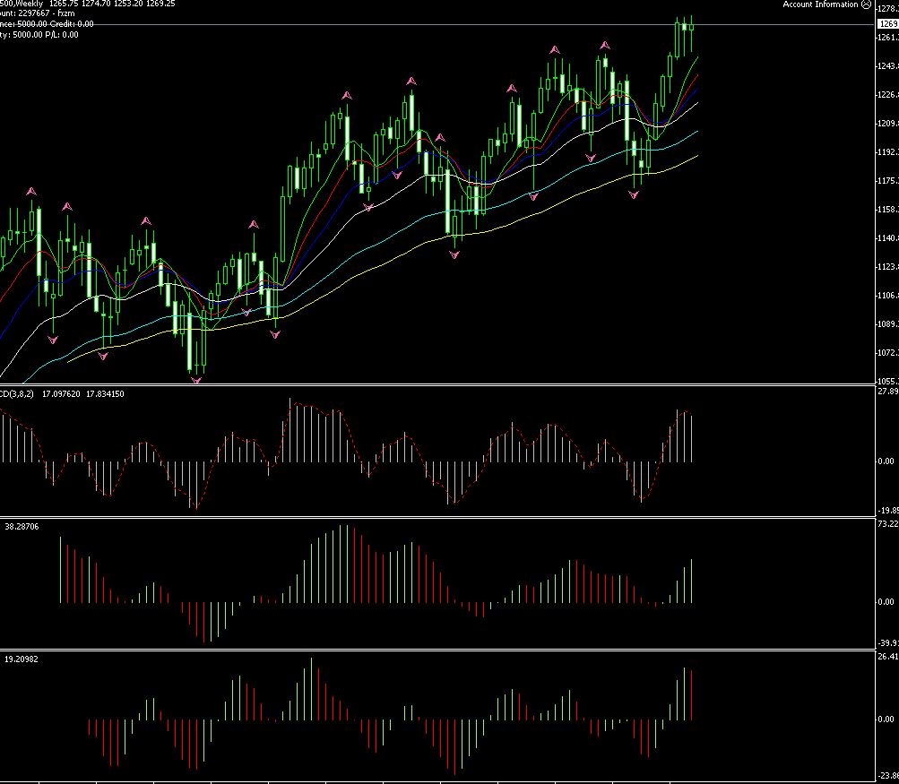Click the 1209 level on price axis
The image size is (899, 784).
[886, 124]
